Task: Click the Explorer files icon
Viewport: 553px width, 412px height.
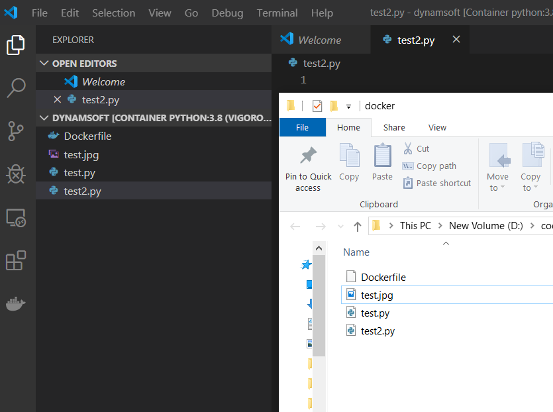Action: [16, 44]
